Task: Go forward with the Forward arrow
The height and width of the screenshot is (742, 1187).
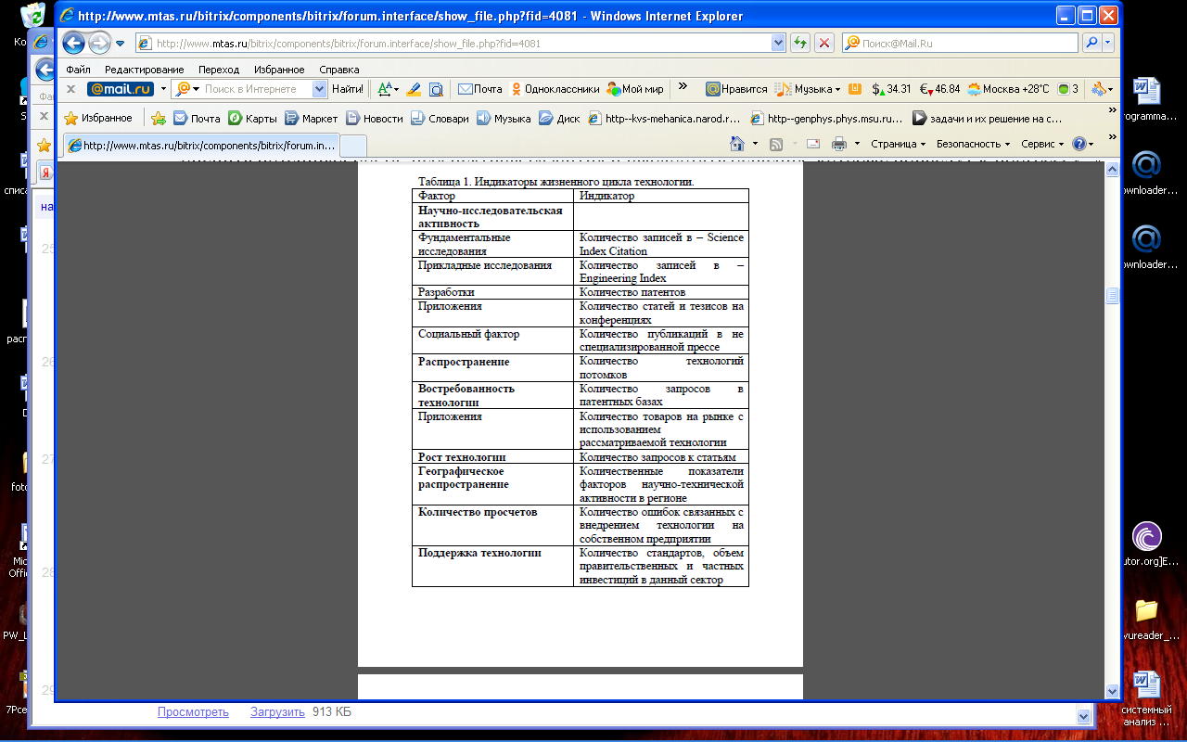Action: pyautogui.click(x=99, y=43)
